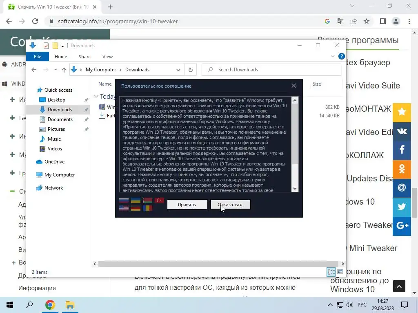This screenshot has height=313, width=418.
Task: Open Customize Quick Access Toolbar dropdown
Action: pos(62,46)
